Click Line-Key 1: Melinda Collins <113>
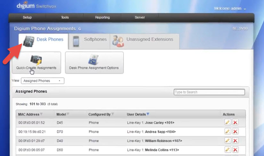 (153, 150)
